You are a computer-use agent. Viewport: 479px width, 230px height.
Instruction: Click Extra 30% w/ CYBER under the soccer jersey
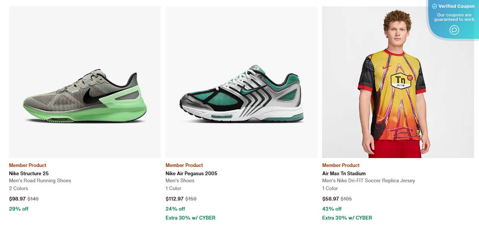click(x=347, y=218)
